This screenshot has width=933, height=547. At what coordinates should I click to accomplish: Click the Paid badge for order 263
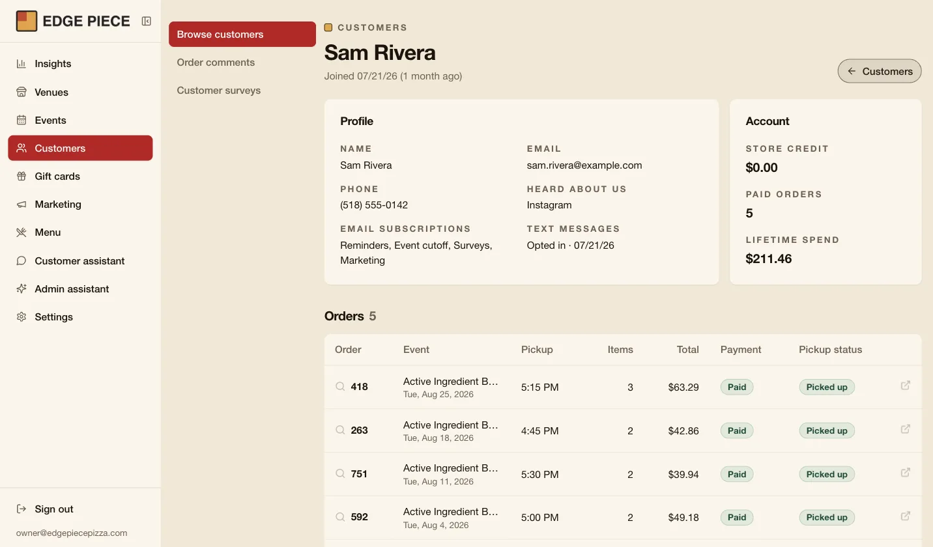[737, 430]
